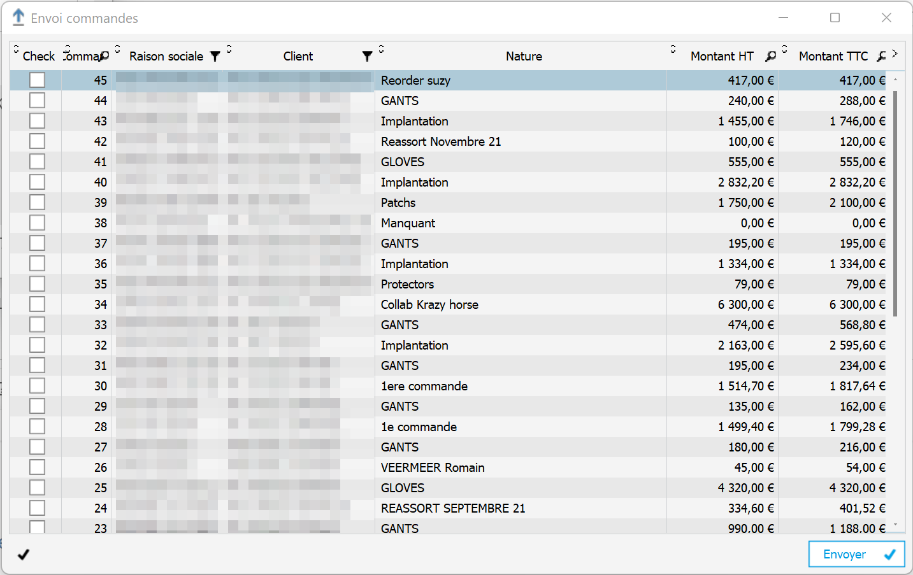Toggle sort arrows left of Montant HT header
913x575 pixels.
[673, 49]
